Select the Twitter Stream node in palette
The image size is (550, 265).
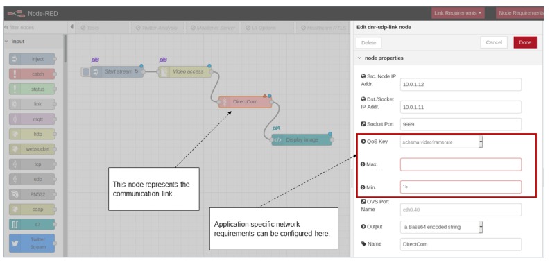coord(33,243)
